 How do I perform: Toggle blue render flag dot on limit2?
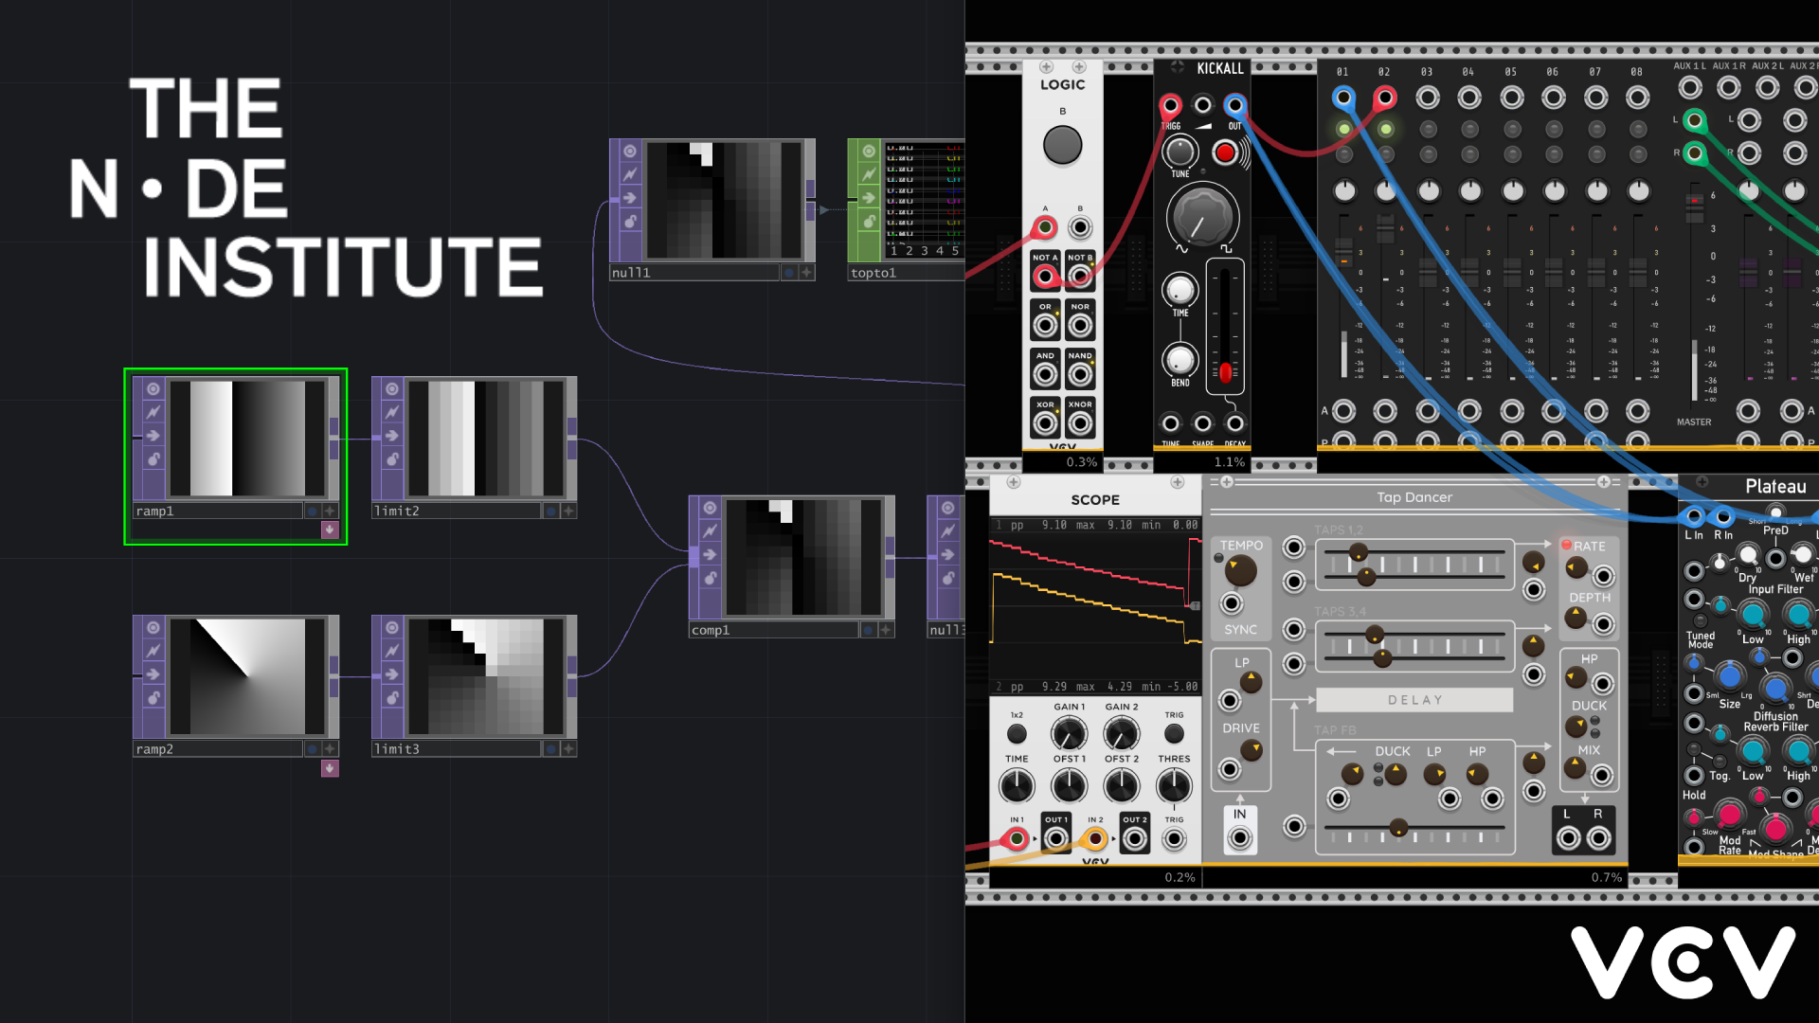coord(550,511)
